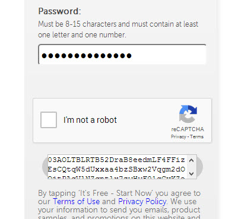
Task: Click the reCAPTCHA arrows logo icon
Action: 188,114
